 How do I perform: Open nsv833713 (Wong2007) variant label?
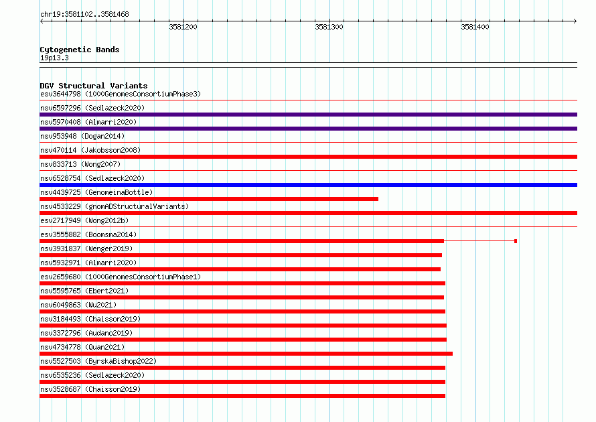[x=80, y=164]
